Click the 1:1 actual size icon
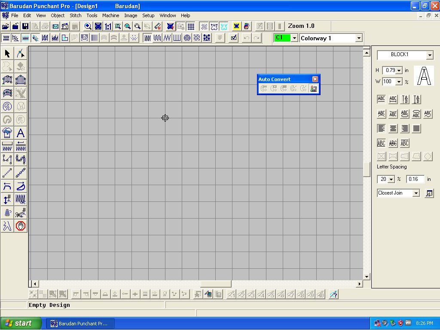This screenshot has height=330, width=440. point(108,27)
